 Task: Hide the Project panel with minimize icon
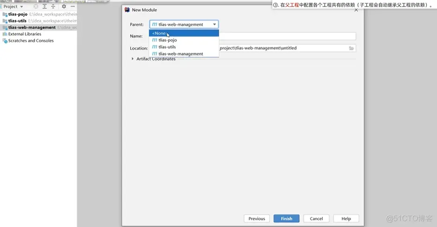point(73,7)
